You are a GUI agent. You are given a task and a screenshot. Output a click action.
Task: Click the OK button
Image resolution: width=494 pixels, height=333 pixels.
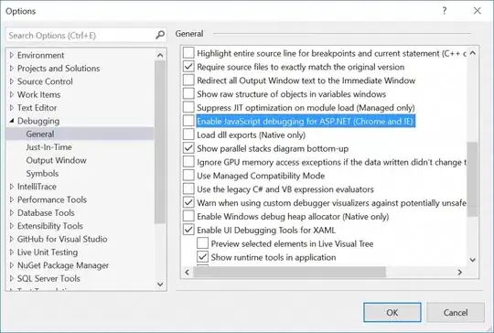click(392, 313)
